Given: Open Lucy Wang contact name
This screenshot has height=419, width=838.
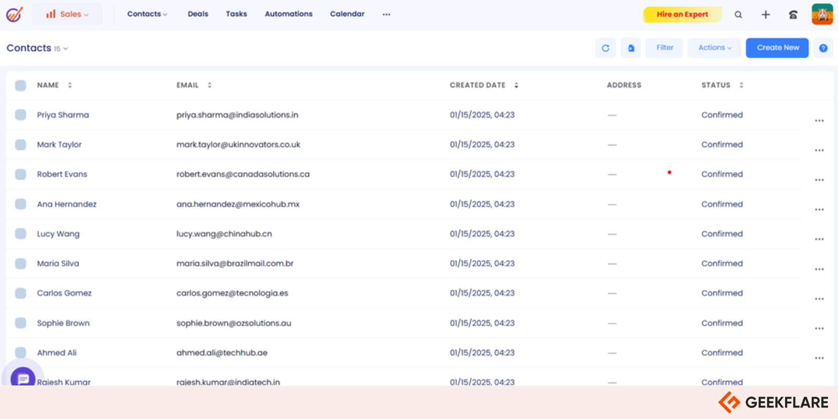Looking at the screenshot, I should (58, 234).
